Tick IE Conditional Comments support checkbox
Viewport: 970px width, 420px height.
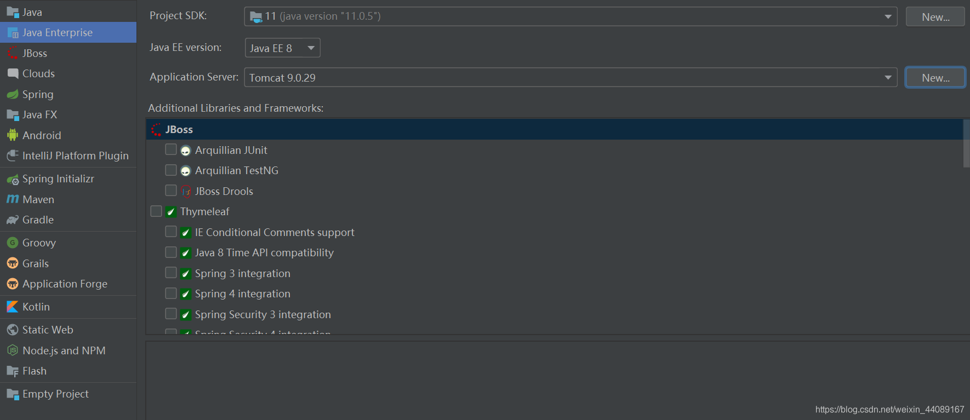coord(171,231)
